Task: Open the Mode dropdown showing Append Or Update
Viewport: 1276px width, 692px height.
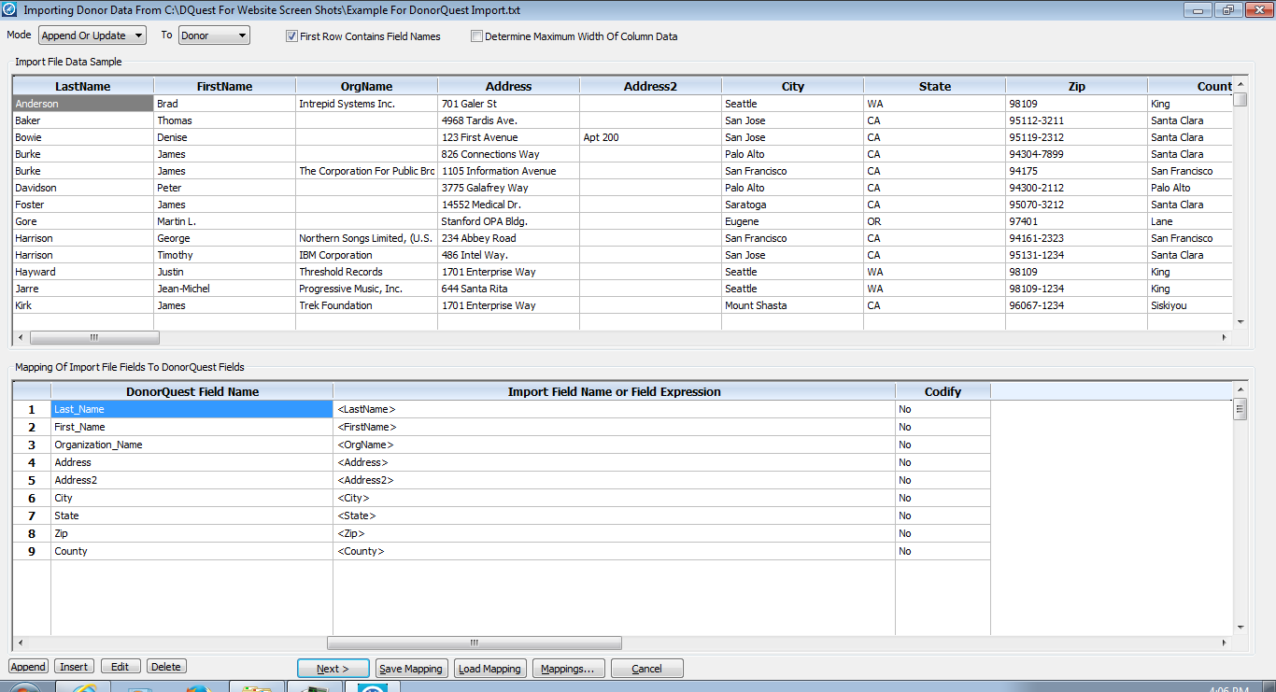Action: pos(92,35)
